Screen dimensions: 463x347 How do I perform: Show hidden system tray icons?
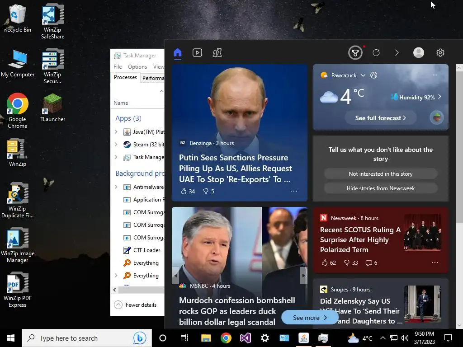click(383, 338)
